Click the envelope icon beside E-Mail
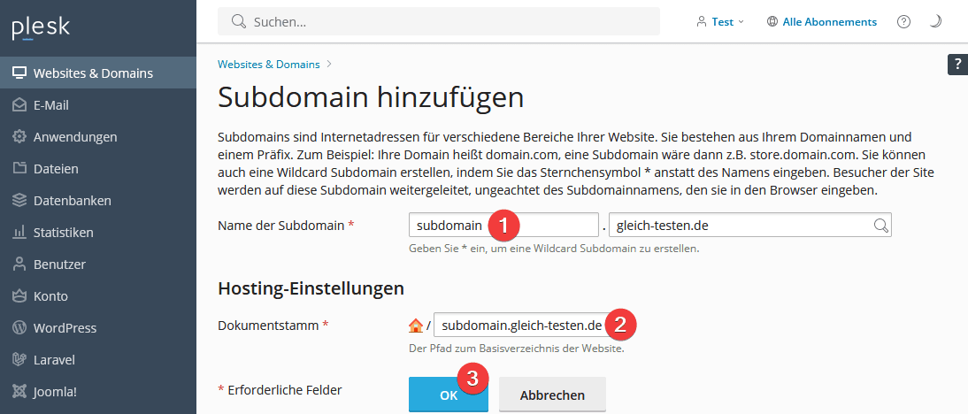The image size is (968, 414). [x=19, y=105]
